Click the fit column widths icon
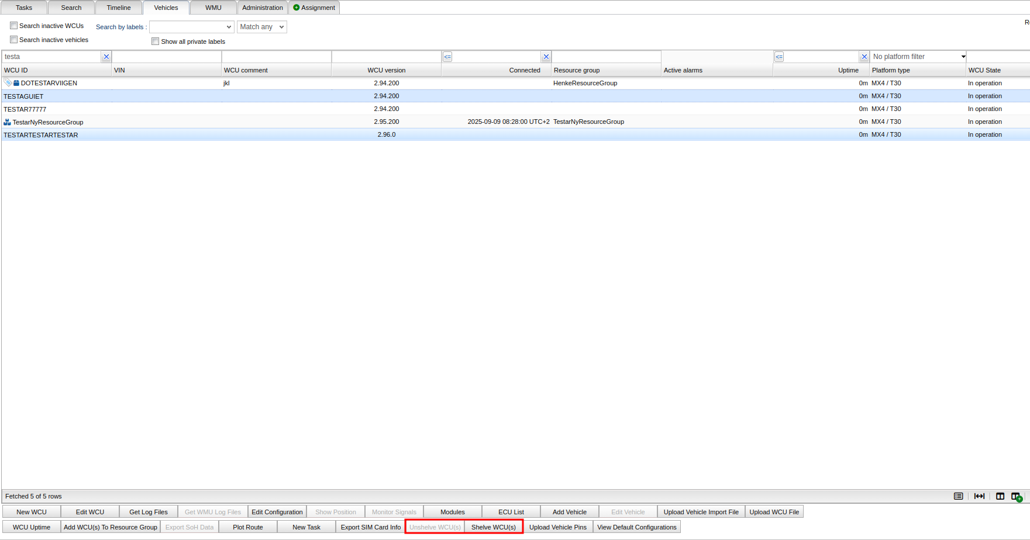 979,496
